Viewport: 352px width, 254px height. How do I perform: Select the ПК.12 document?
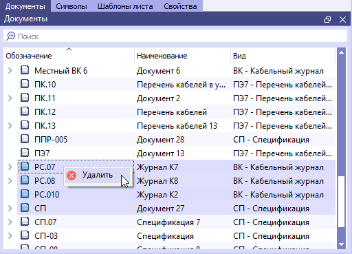pos(45,112)
